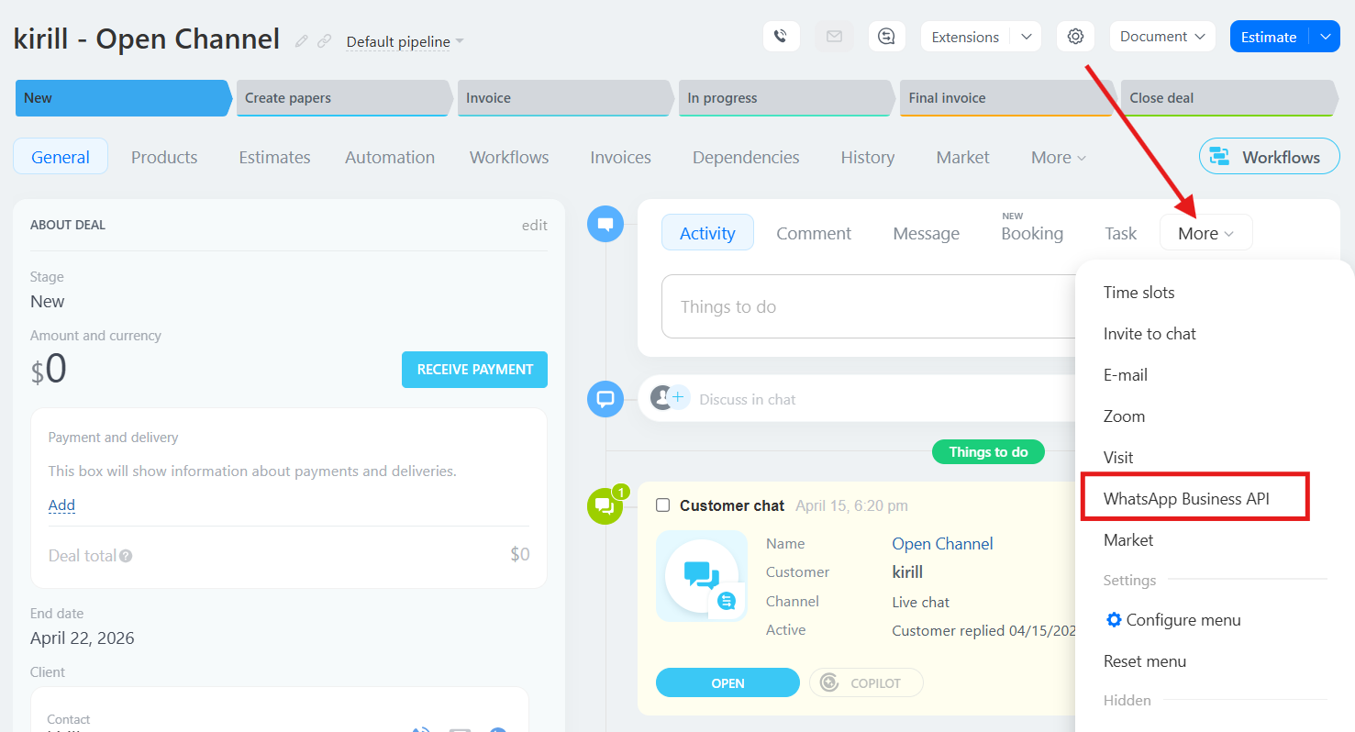The image size is (1355, 732).
Task: Click the Deal total help icon
Action: pos(126,556)
